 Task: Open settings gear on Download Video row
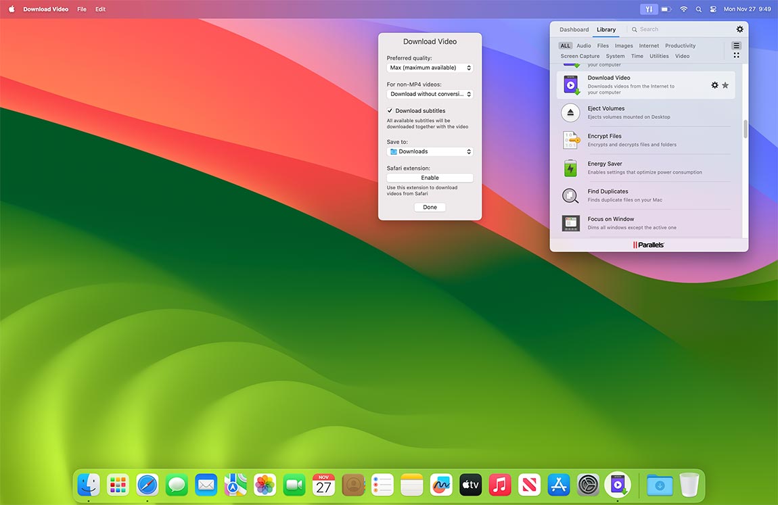[x=715, y=85]
